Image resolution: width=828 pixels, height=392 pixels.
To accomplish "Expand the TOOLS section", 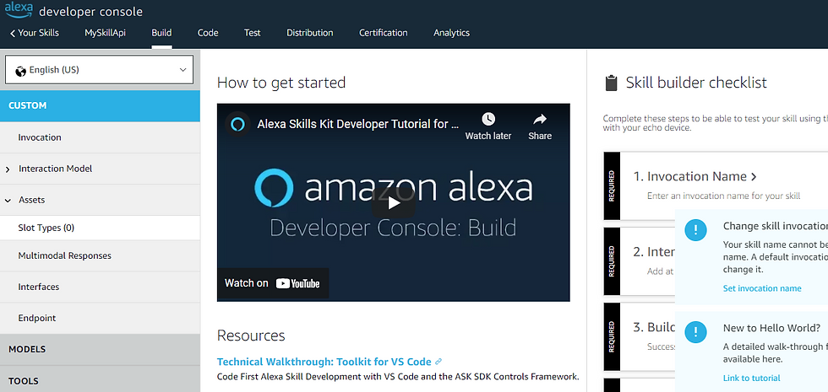I will [100, 380].
